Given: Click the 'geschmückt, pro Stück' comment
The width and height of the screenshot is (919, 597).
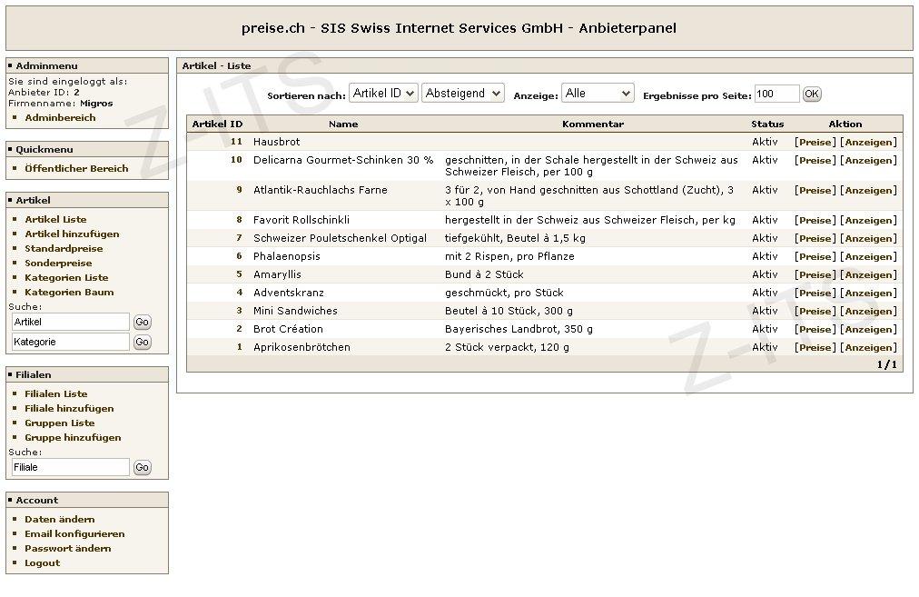Looking at the screenshot, I should (x=504, y=293).
